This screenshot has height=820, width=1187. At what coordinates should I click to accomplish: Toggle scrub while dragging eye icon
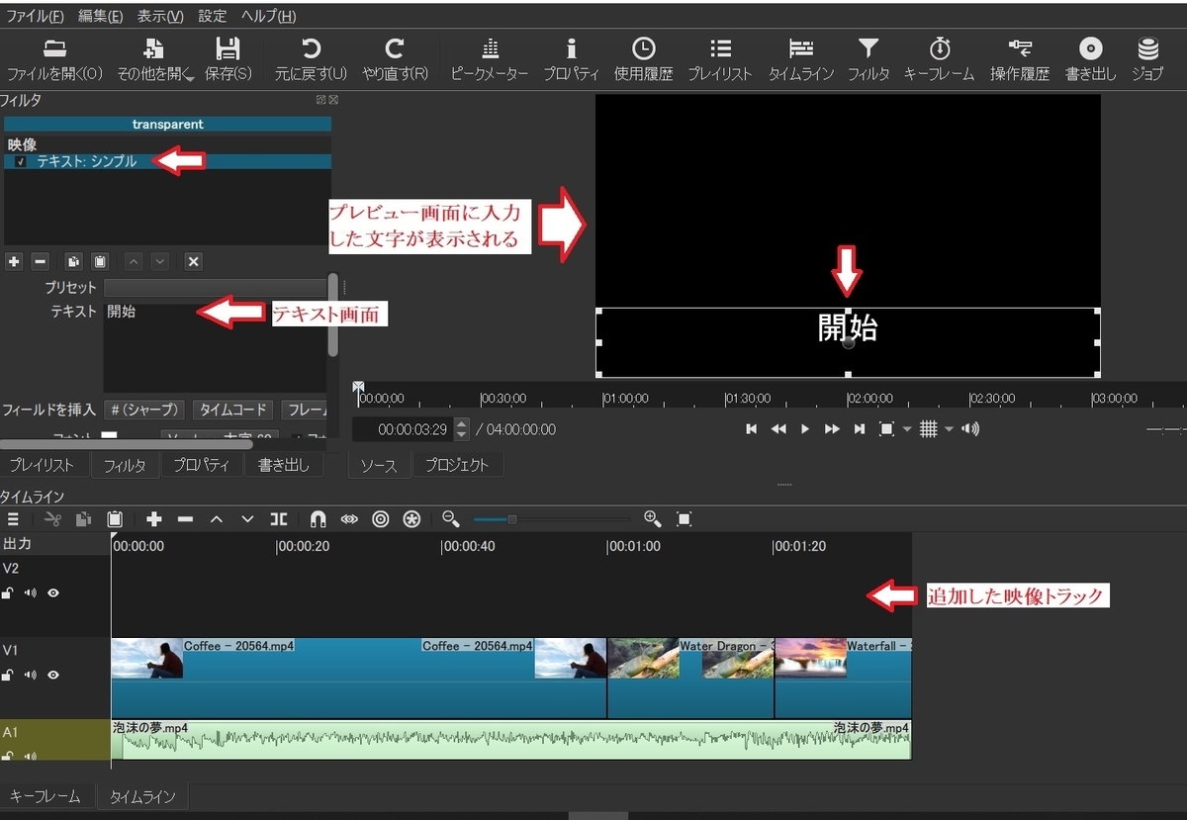(x=348, y=518)
